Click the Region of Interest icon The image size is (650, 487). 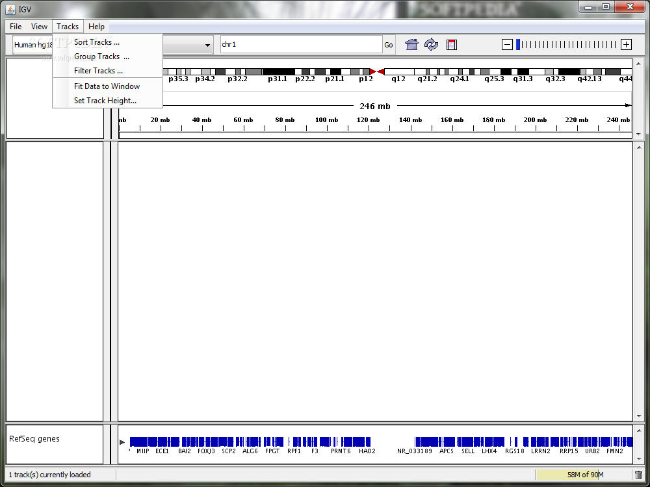[452, 44]
